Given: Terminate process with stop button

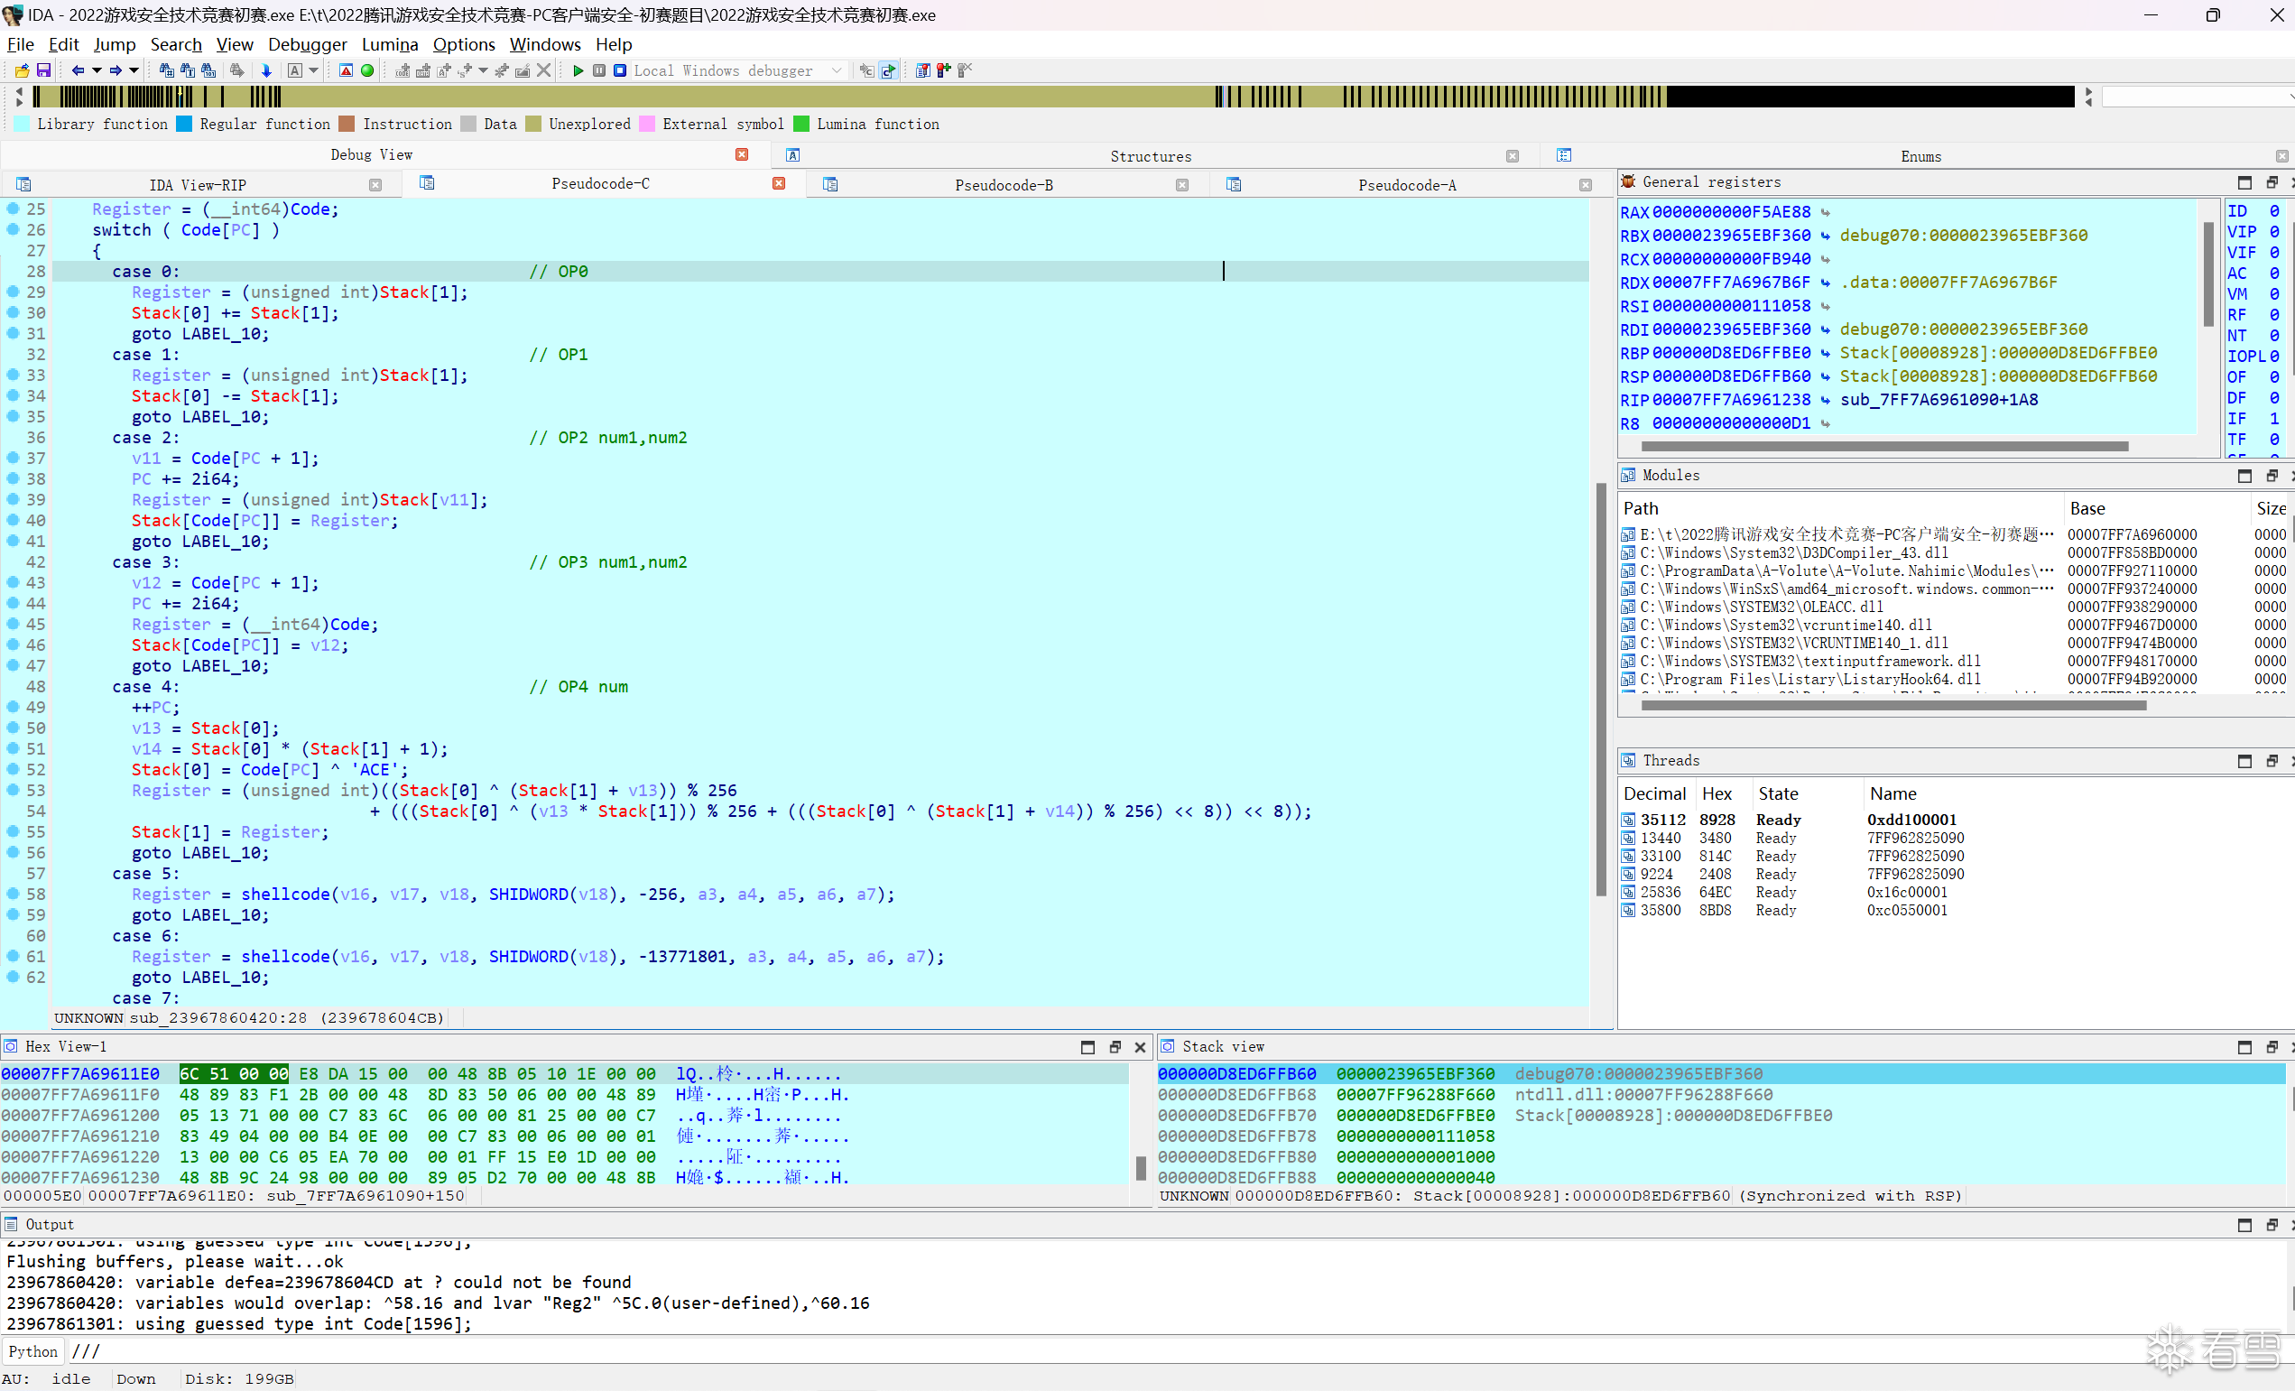Looking at the screenshot, I should tap(619, 70).
